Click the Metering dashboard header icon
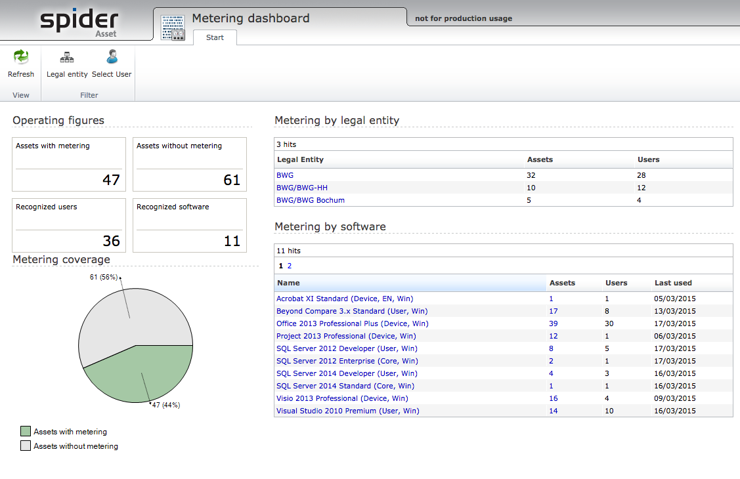740x479 pixels. pos(171,27)
